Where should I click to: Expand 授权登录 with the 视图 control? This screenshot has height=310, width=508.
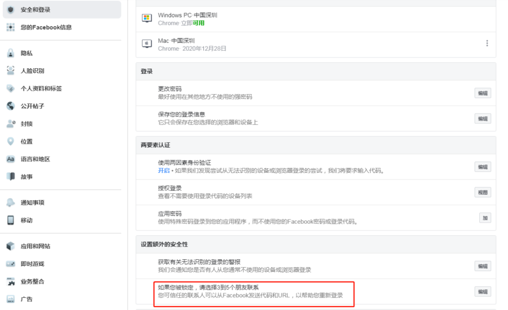click(483, 192)
